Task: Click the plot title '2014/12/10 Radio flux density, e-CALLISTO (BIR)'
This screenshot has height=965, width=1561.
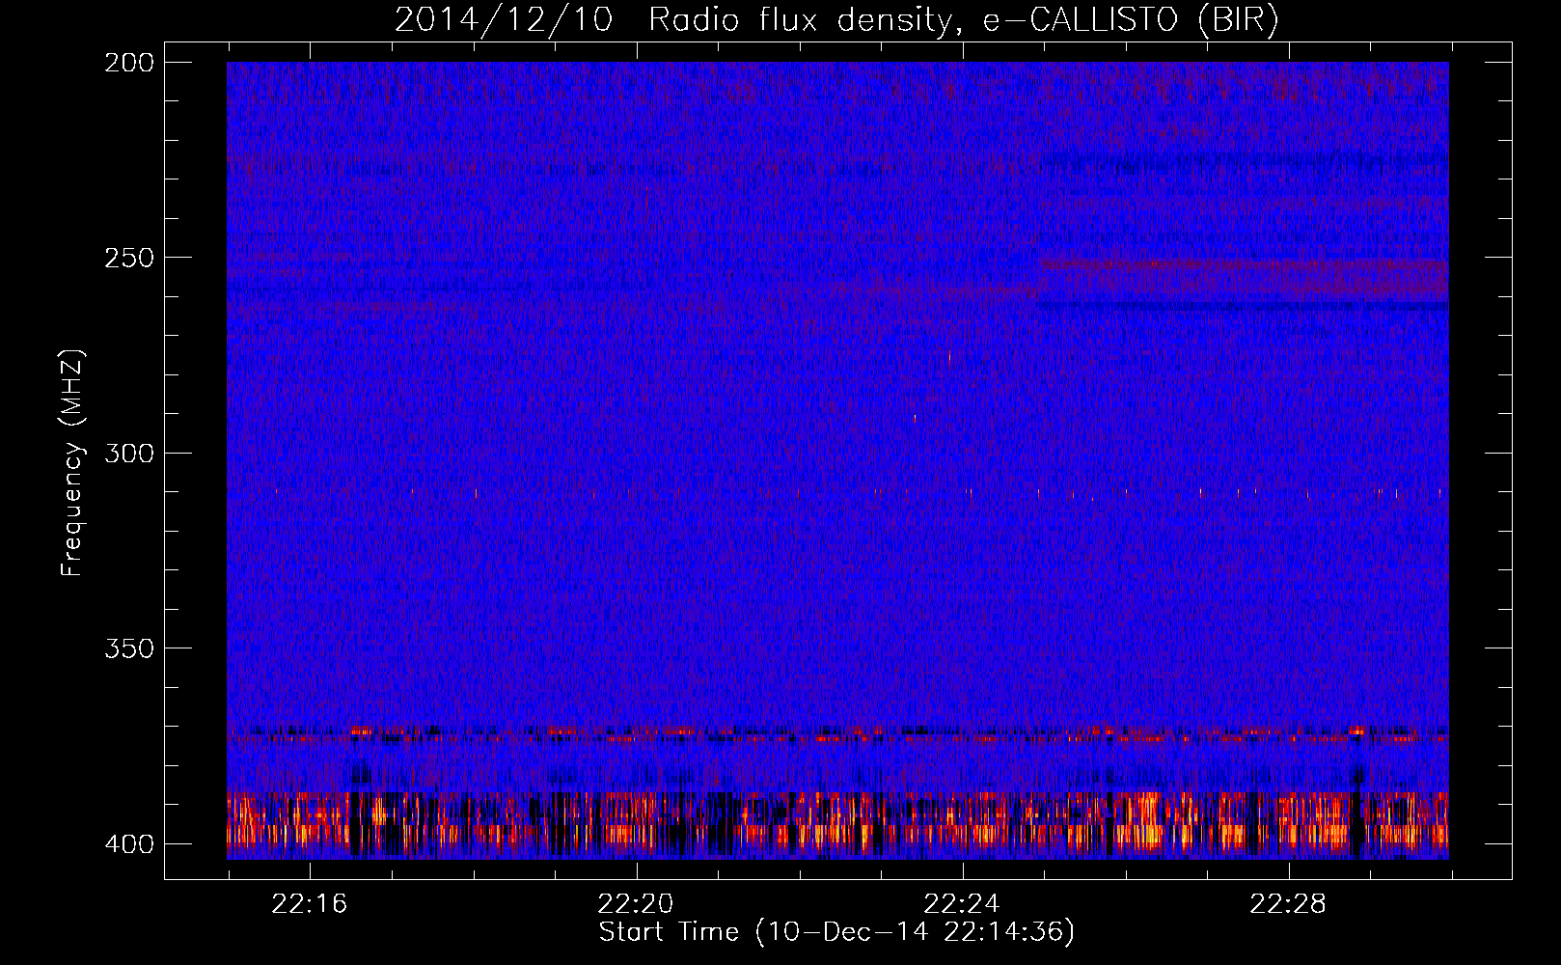Action: click(x=836, y=20)
